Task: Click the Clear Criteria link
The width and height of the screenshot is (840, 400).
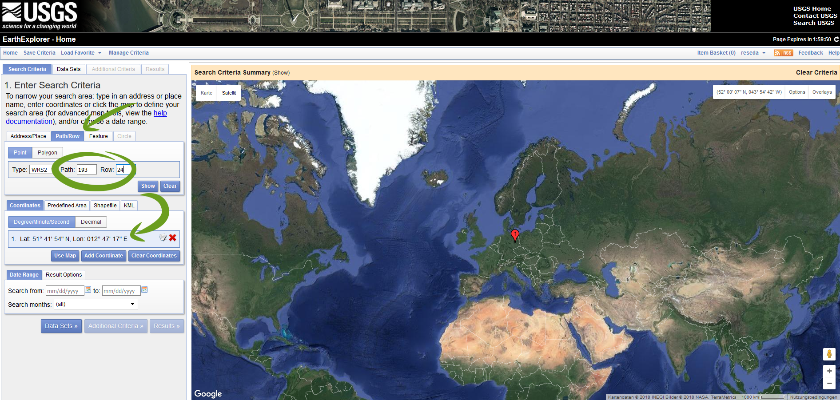Action: 816,72
